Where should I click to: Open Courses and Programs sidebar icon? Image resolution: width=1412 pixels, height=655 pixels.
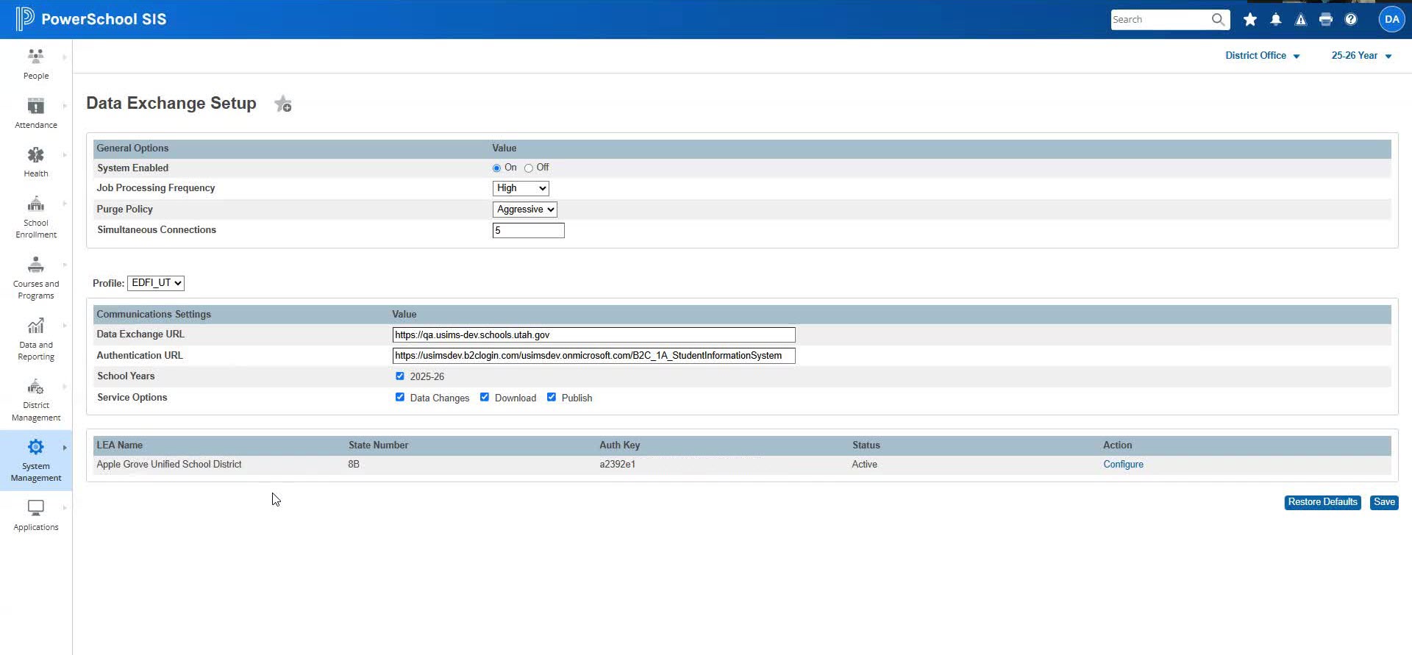[35, 265]
